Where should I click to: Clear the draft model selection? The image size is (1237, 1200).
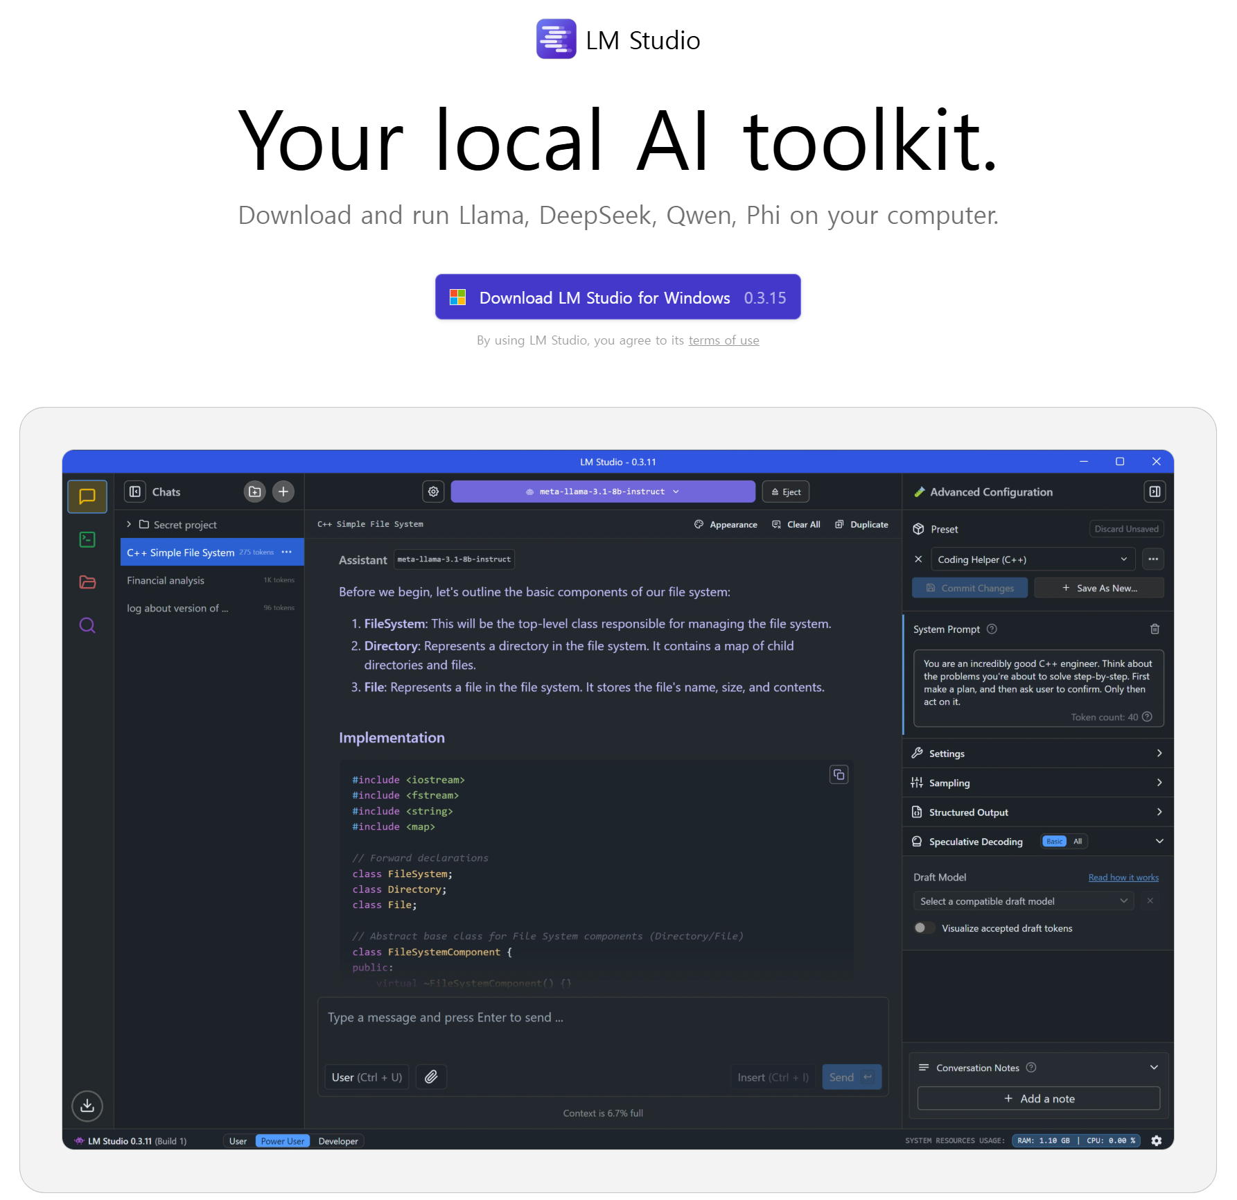tap(1150, 901)
